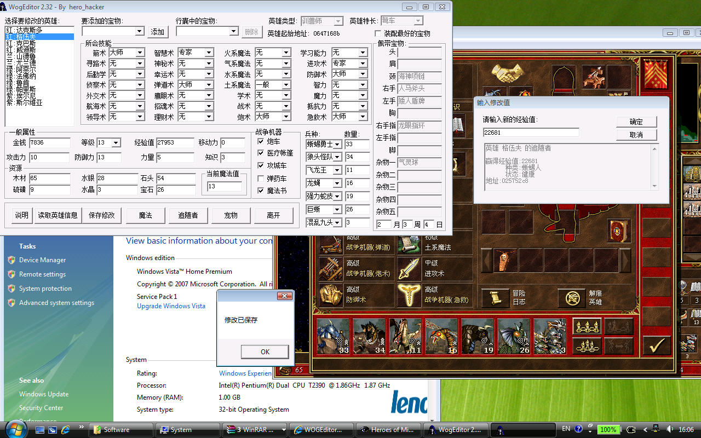This screenshot has height=438, width=701.
Task: Open the 土系魔法 skill level dropdown
Action: (x=286, y=85)
